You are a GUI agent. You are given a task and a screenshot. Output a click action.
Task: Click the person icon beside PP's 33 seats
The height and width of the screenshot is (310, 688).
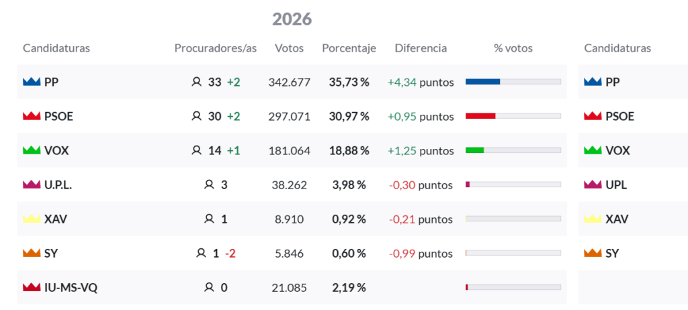coord(196,82)
